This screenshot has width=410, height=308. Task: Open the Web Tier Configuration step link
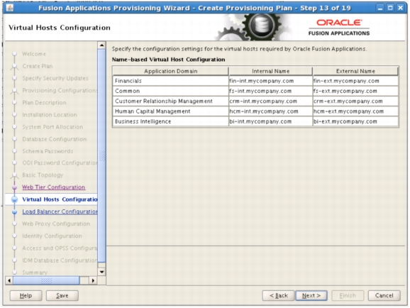(x=54, y=187)
